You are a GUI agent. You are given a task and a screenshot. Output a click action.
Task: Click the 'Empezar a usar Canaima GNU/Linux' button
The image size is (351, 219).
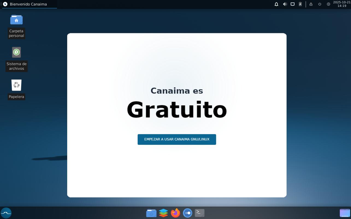click(x=177, y=139)
